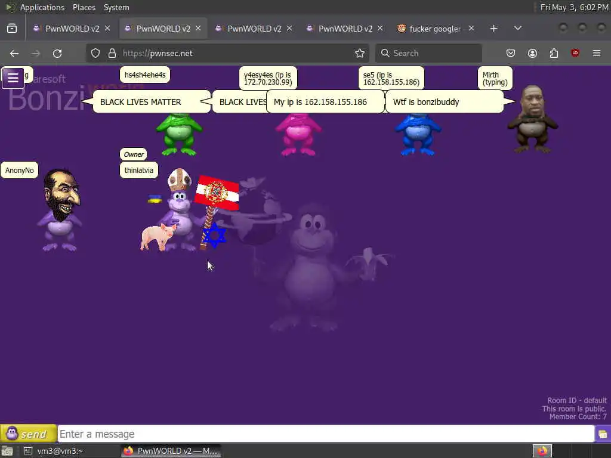
Task: Click the show desktop icon in taskbar
Action: coord(7,451)
